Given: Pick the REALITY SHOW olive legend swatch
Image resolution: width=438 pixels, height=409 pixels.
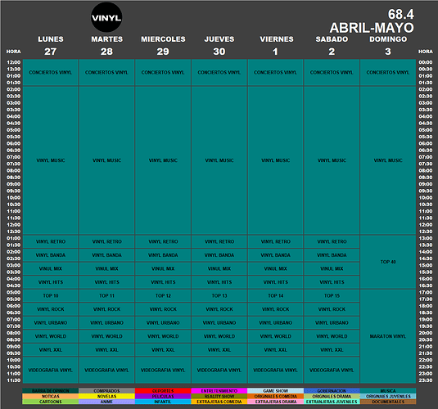Looking at the screenshot, I should (219, 396).
